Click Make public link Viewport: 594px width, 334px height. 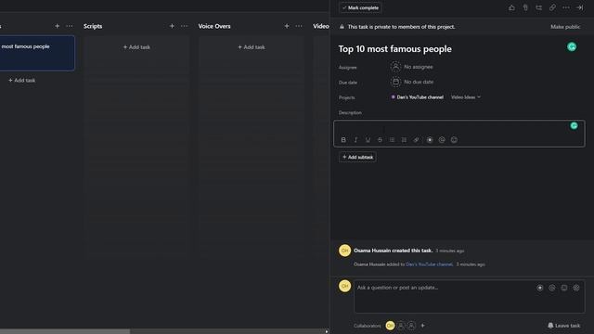point(565,27)
